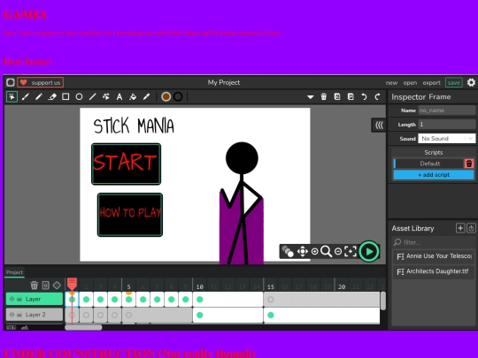Click the timeline vertical scrollbar
The image size is (478, 358).
click(x=383, y=301)
